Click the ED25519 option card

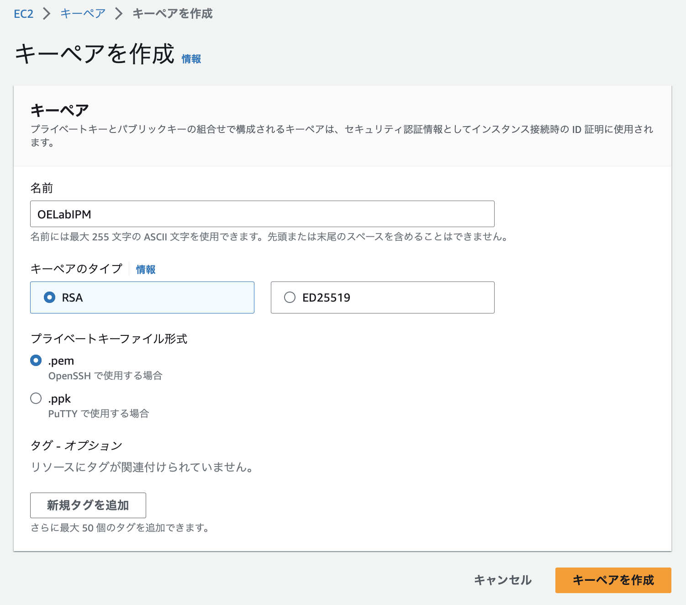click(383, 297)
